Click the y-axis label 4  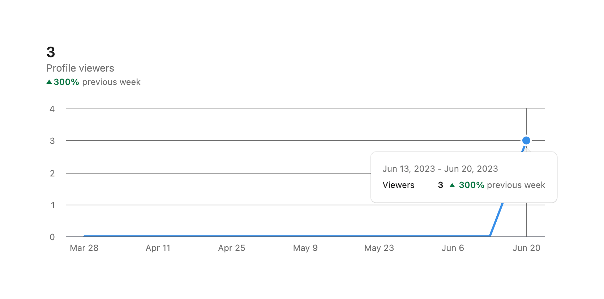[52, 109]
